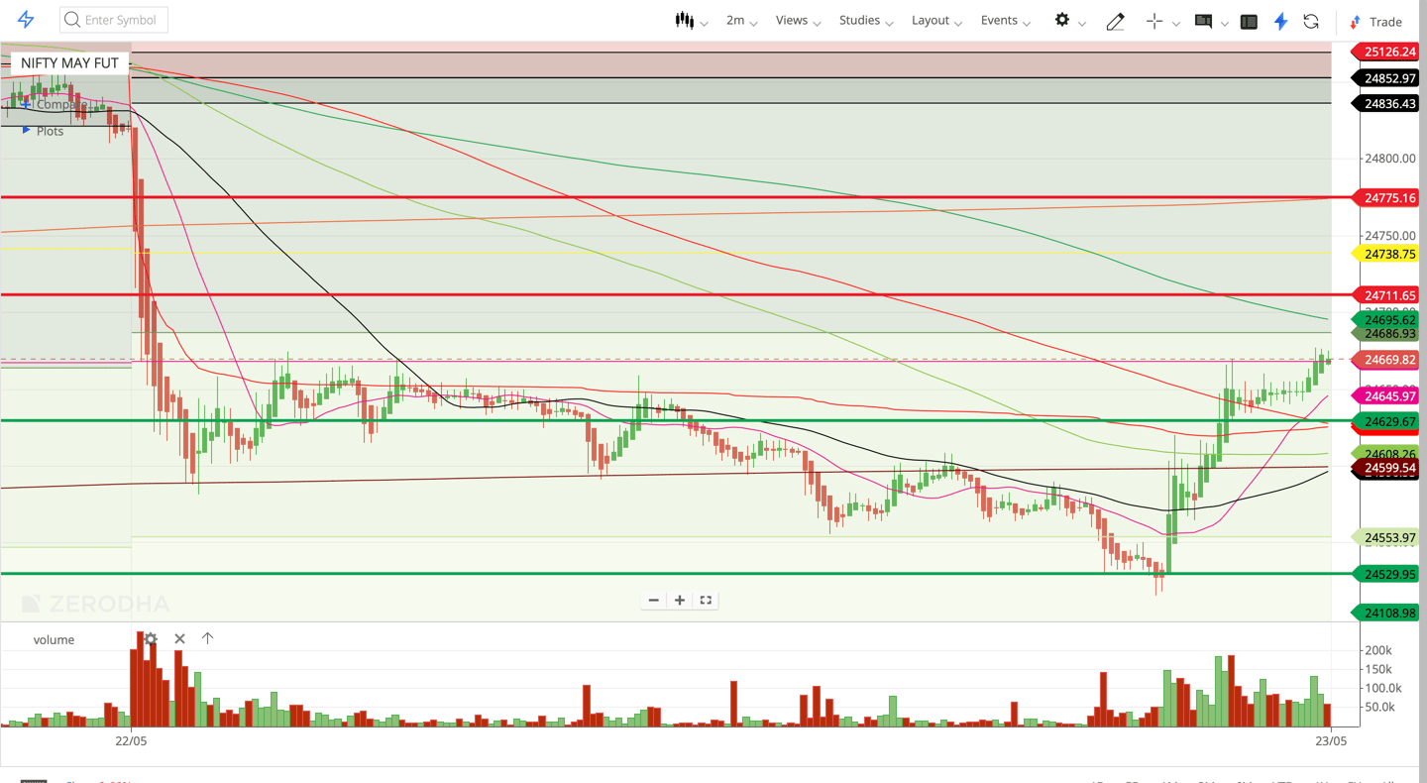This screenshot has width=1427, height=783.
Task: Click the red 24711.65 price label
Action: [1385, 295]
